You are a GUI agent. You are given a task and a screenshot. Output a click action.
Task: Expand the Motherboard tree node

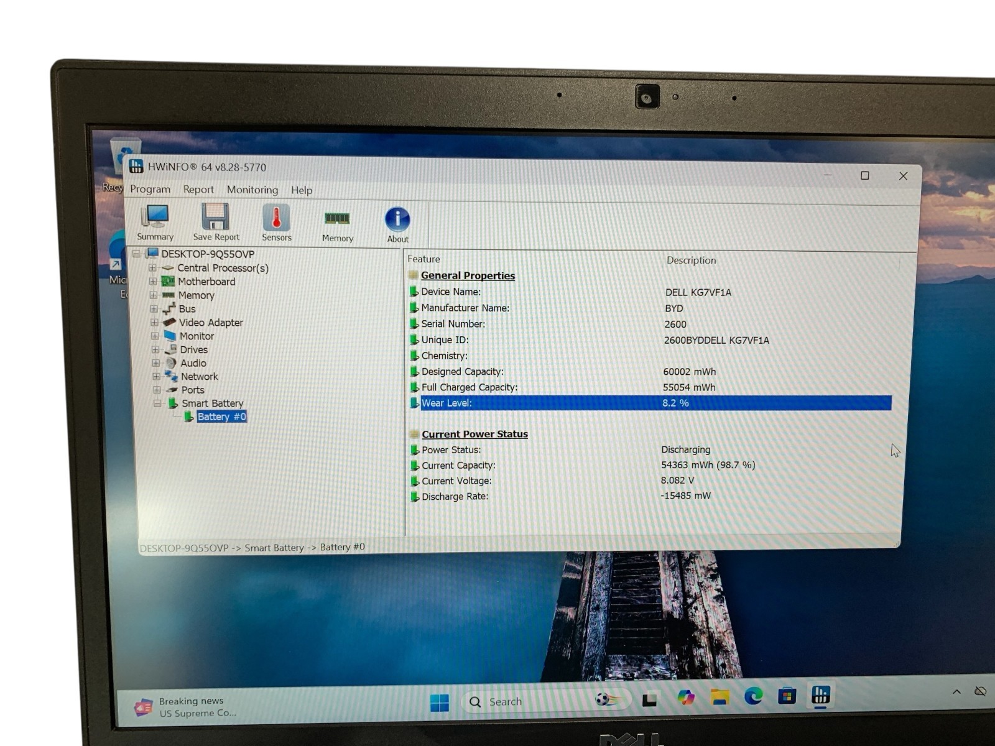tap(153, 282)
